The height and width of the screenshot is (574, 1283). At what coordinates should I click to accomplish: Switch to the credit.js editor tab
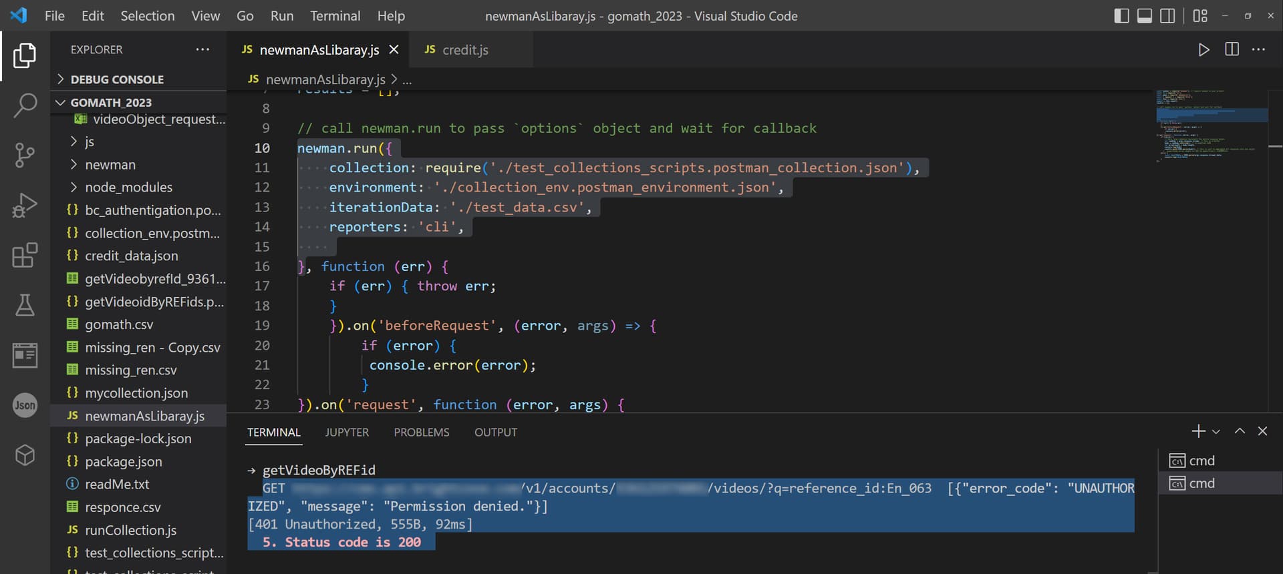tap(471, 49)
